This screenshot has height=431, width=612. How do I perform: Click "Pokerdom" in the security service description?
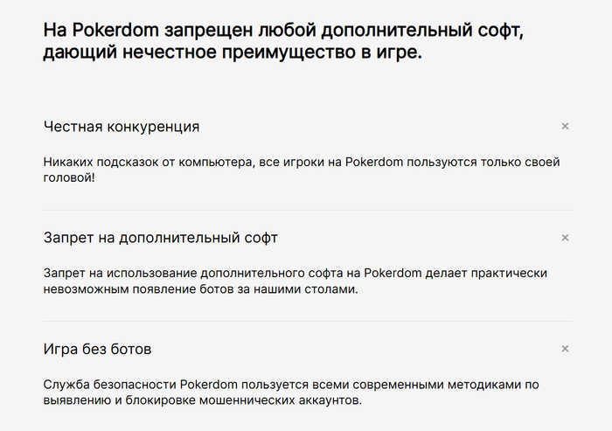[x=215, y=385]
